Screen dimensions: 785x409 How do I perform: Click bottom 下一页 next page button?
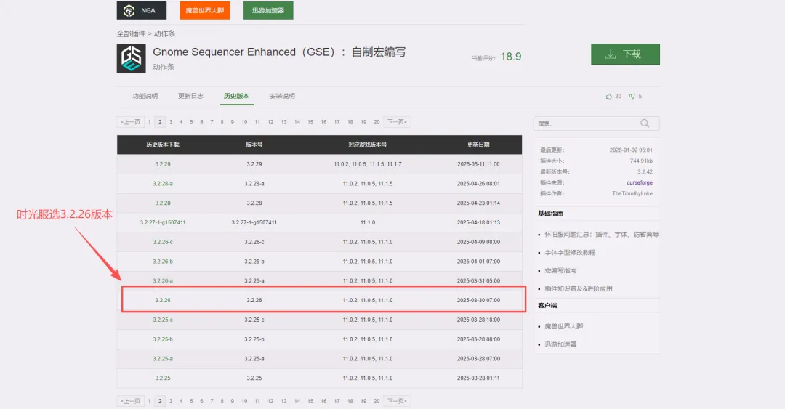[397, 401]
